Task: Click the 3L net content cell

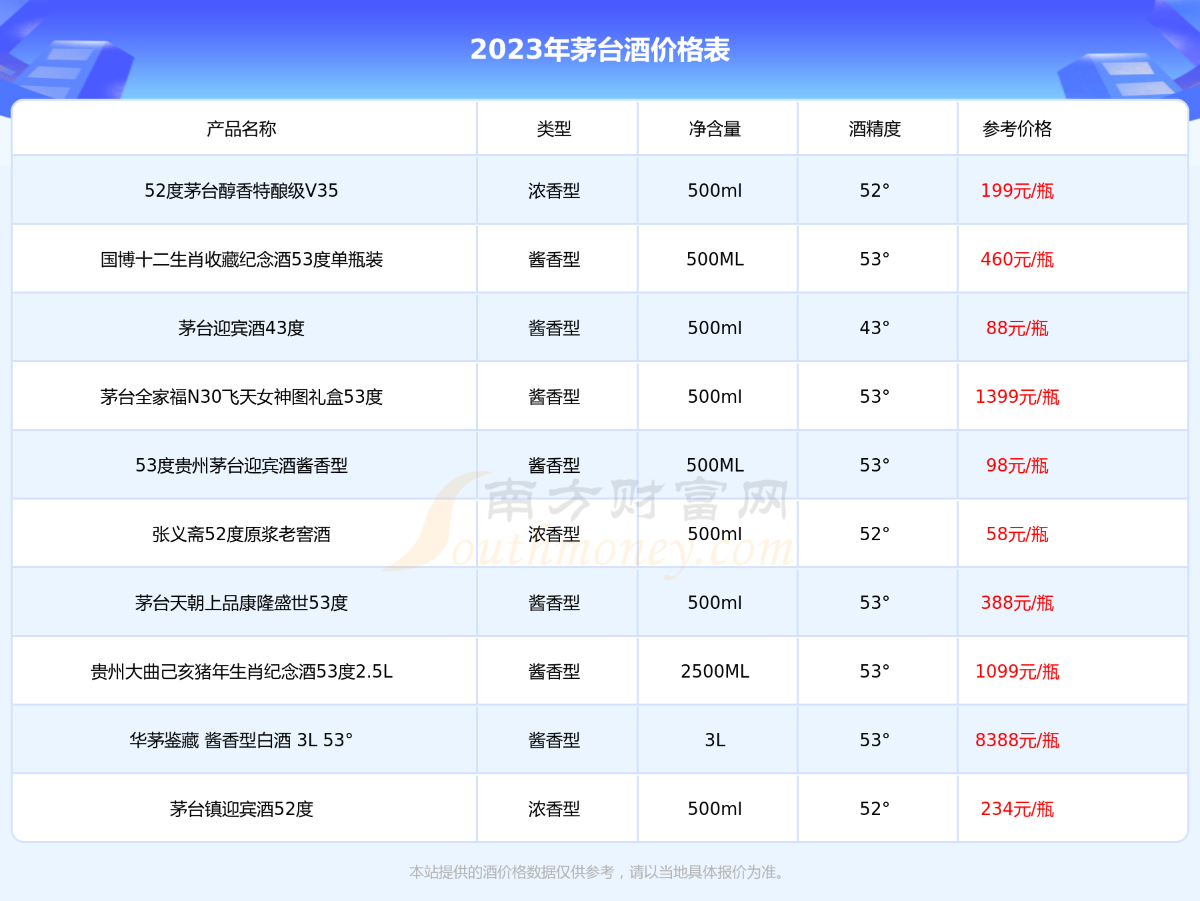Action: click(x=715, y=740)
